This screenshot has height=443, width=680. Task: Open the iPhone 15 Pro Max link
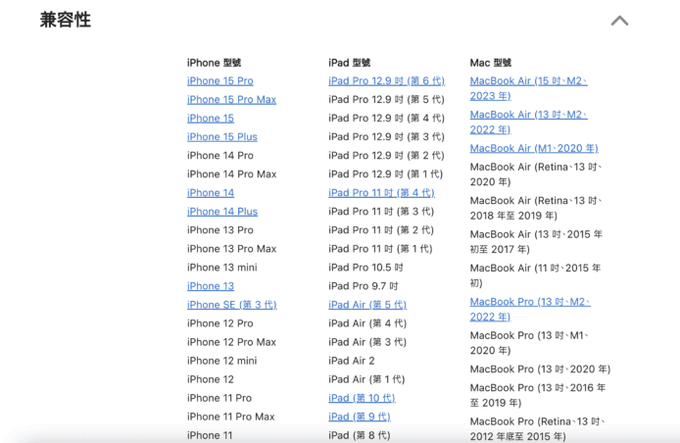231,100
